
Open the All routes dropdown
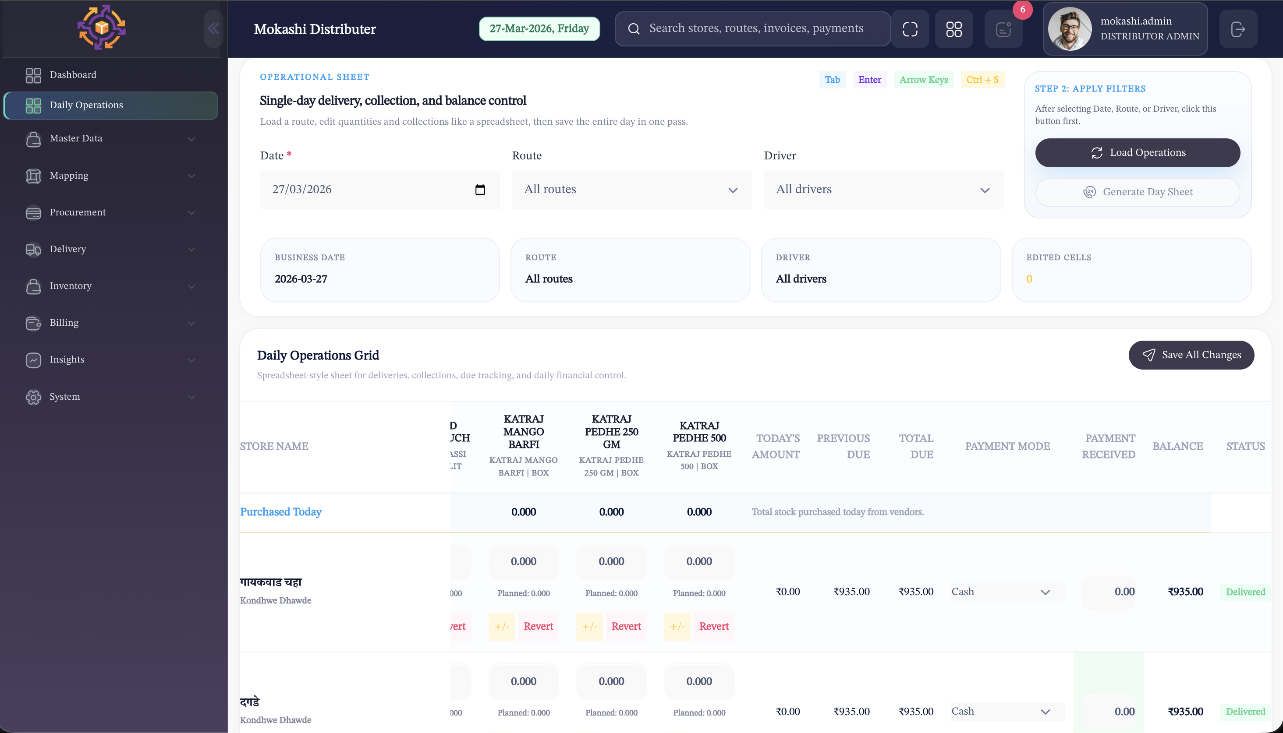[x=631, y=190]
